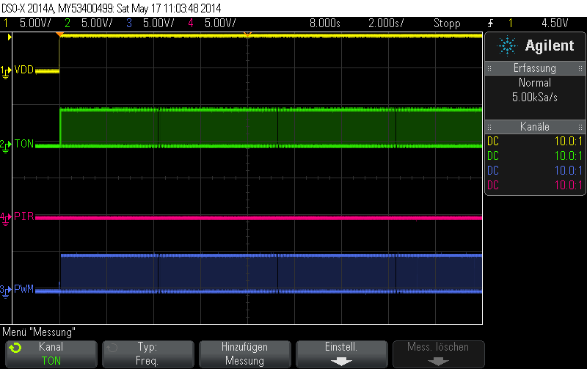Image resolution: width=587 pixels, height=369 pixels.
Task: Expand the Einstell. settings submenu
Action: click(341, 354)
